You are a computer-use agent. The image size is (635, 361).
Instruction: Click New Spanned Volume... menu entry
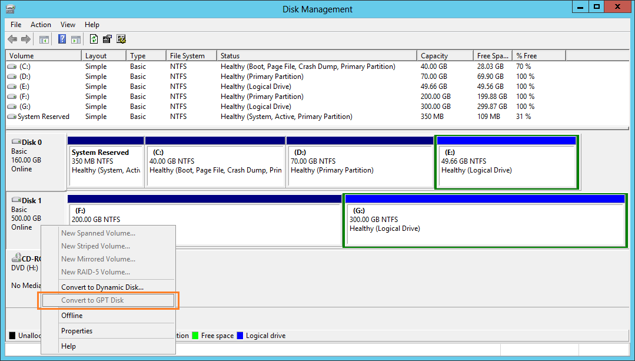point(108,233)
